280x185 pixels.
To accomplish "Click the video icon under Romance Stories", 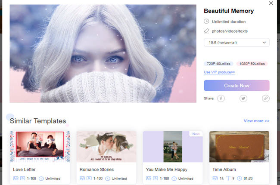I will tap(90, 178).
